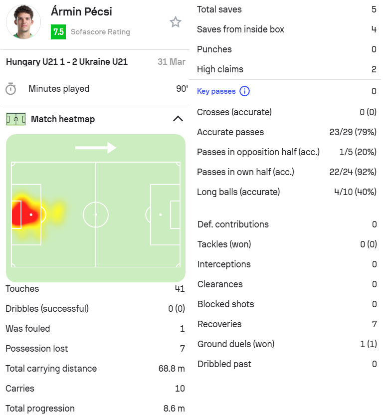387x419 pixels.
Task: Click the 7.5 Sofascore rating badge
Action: click(58, 32)
